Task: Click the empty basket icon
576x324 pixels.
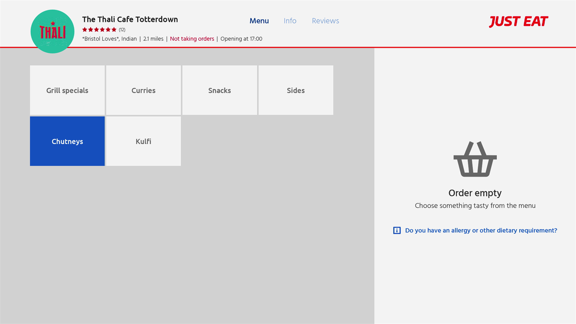Action: 475,159
